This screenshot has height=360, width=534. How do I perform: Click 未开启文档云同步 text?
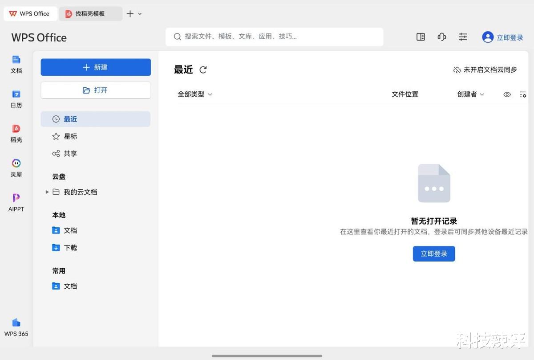490,70
